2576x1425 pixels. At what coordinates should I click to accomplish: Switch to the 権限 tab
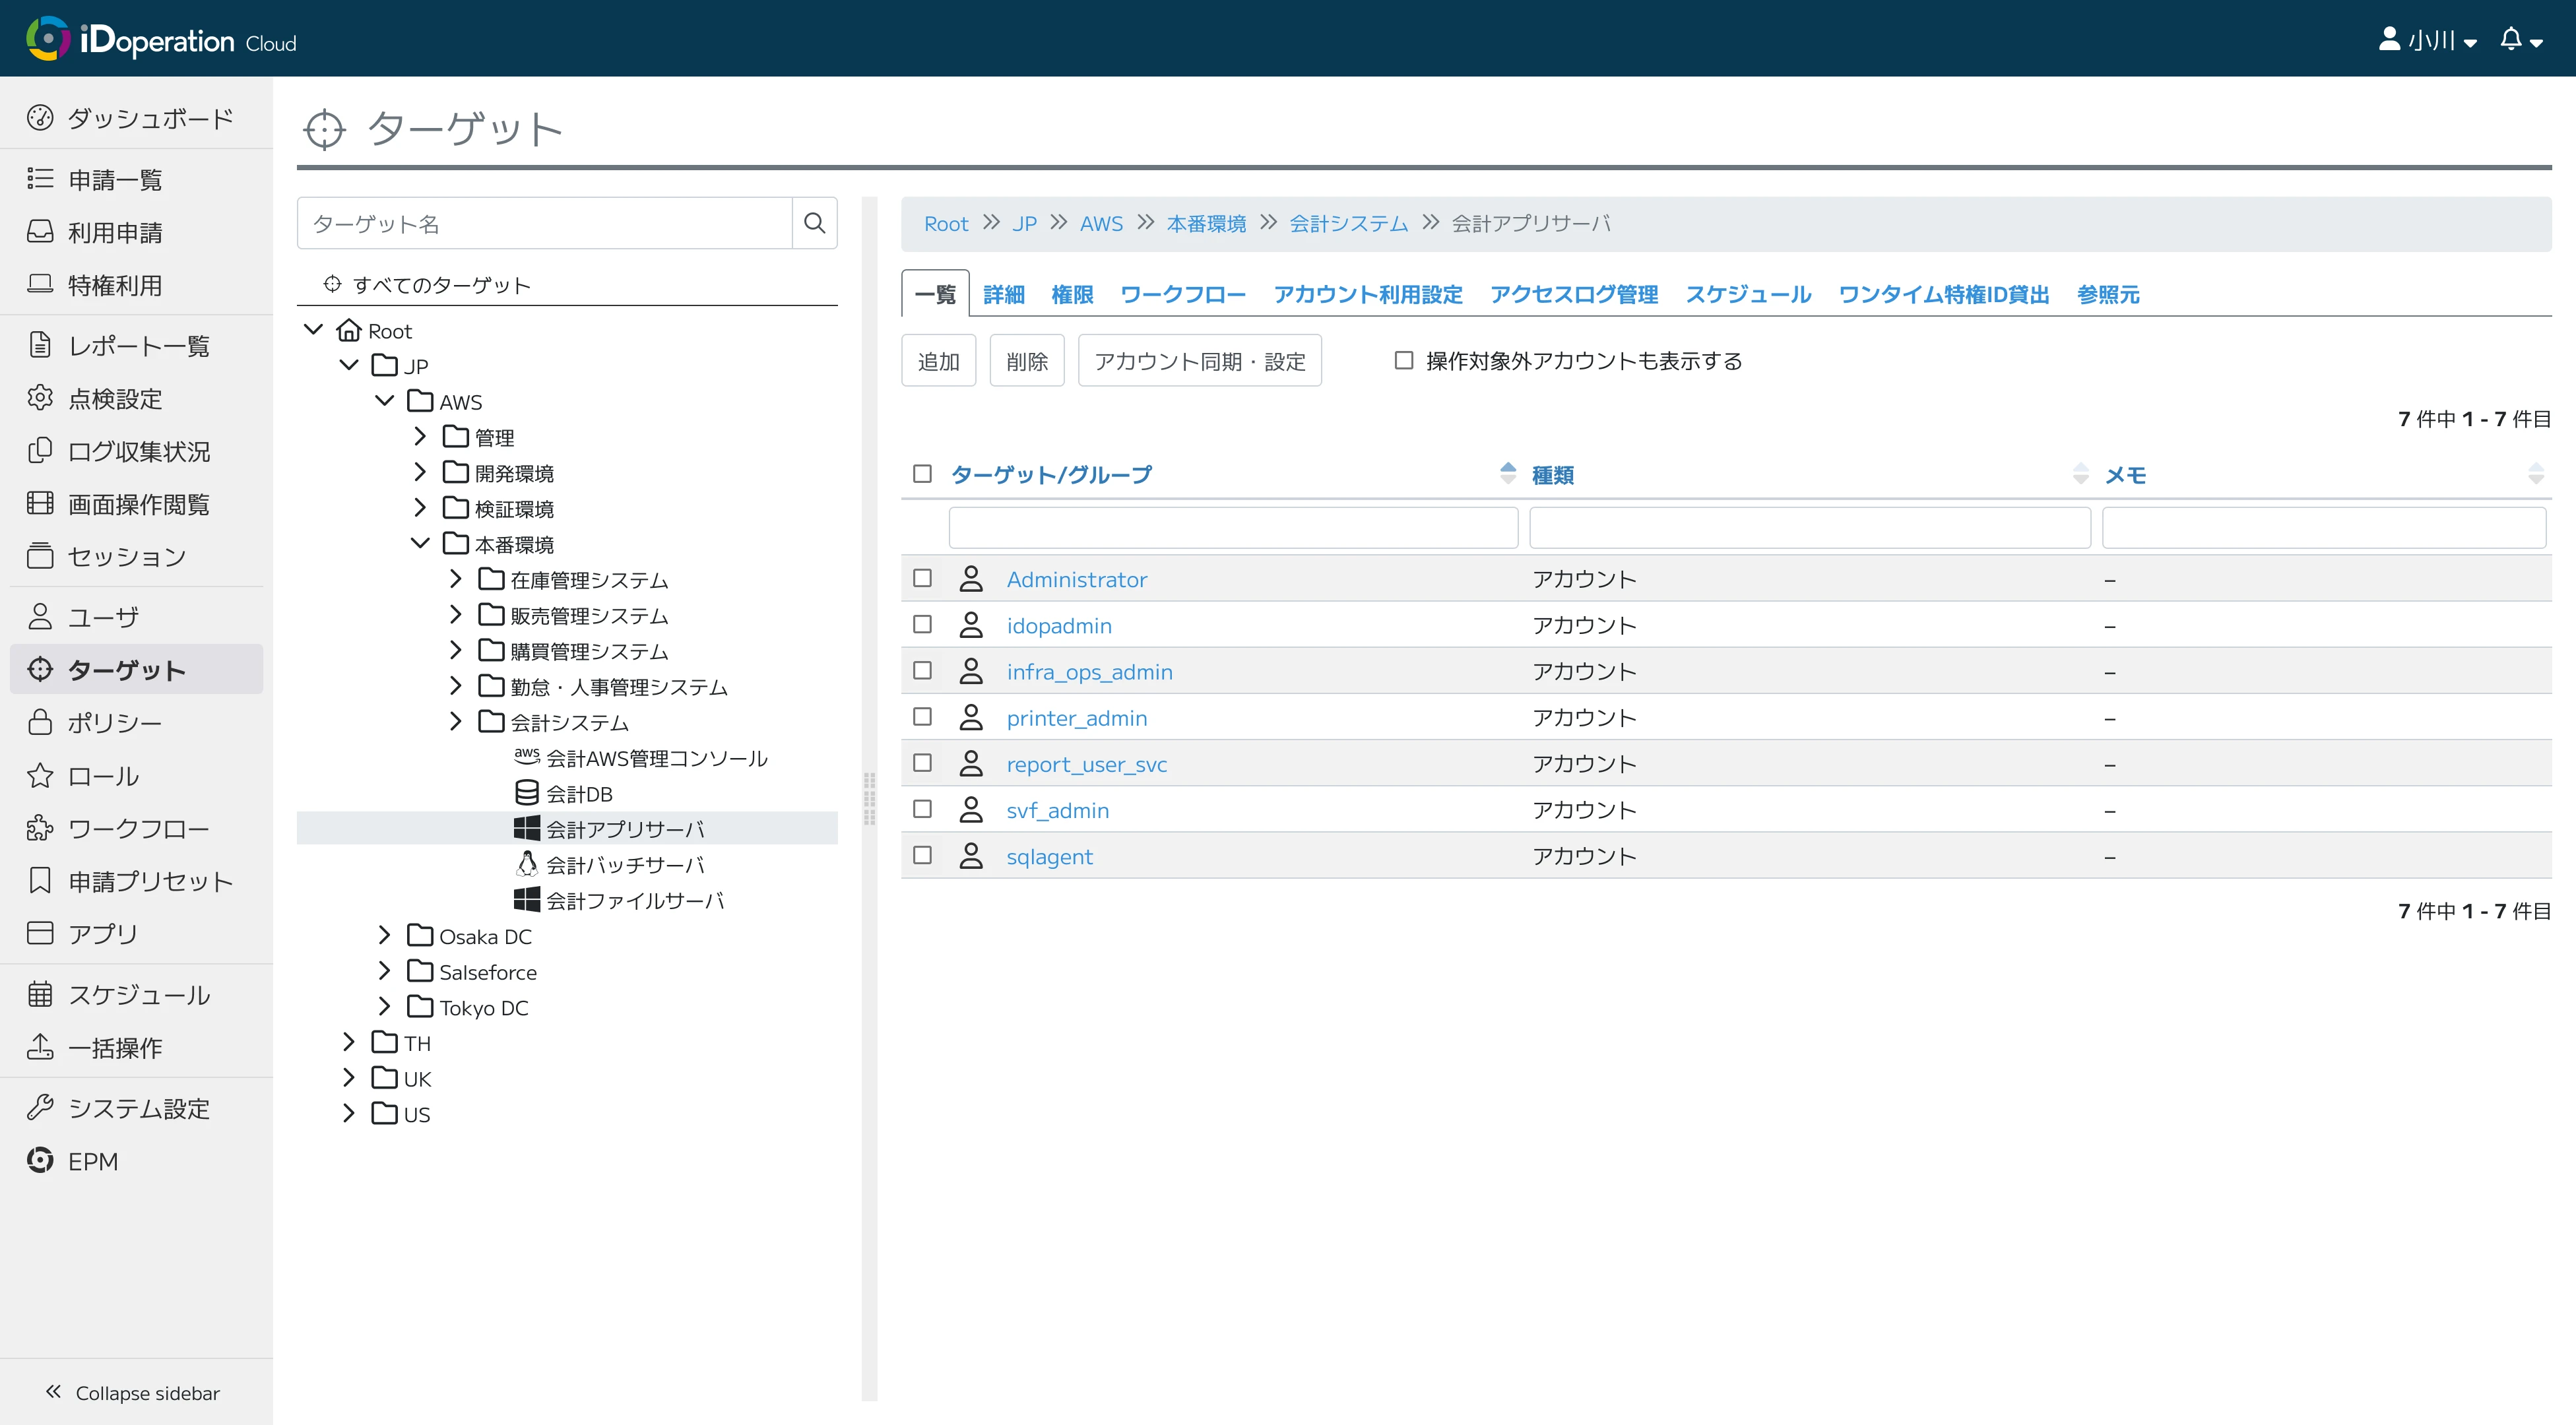[x=1072, y=294]
